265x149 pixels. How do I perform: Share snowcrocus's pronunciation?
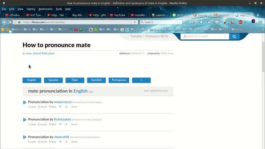pyautogui.click(x=74, y=107)
